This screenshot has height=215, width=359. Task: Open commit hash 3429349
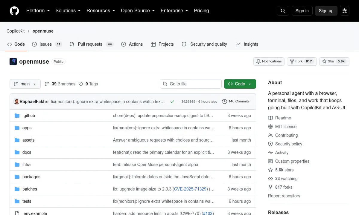[x=188, y=102]
